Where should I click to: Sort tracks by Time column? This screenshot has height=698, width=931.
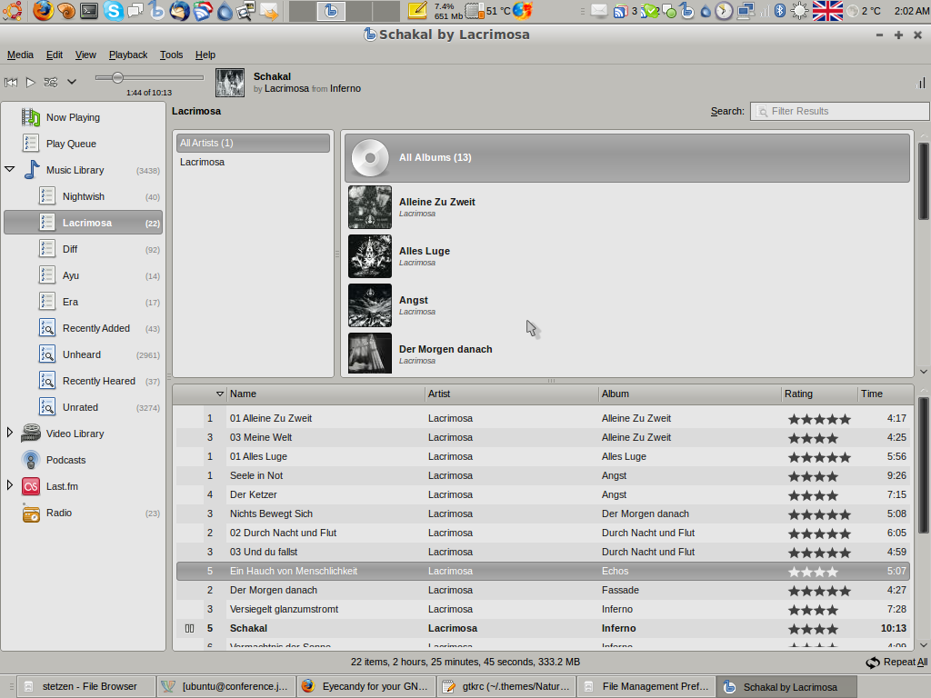[885, 394]
